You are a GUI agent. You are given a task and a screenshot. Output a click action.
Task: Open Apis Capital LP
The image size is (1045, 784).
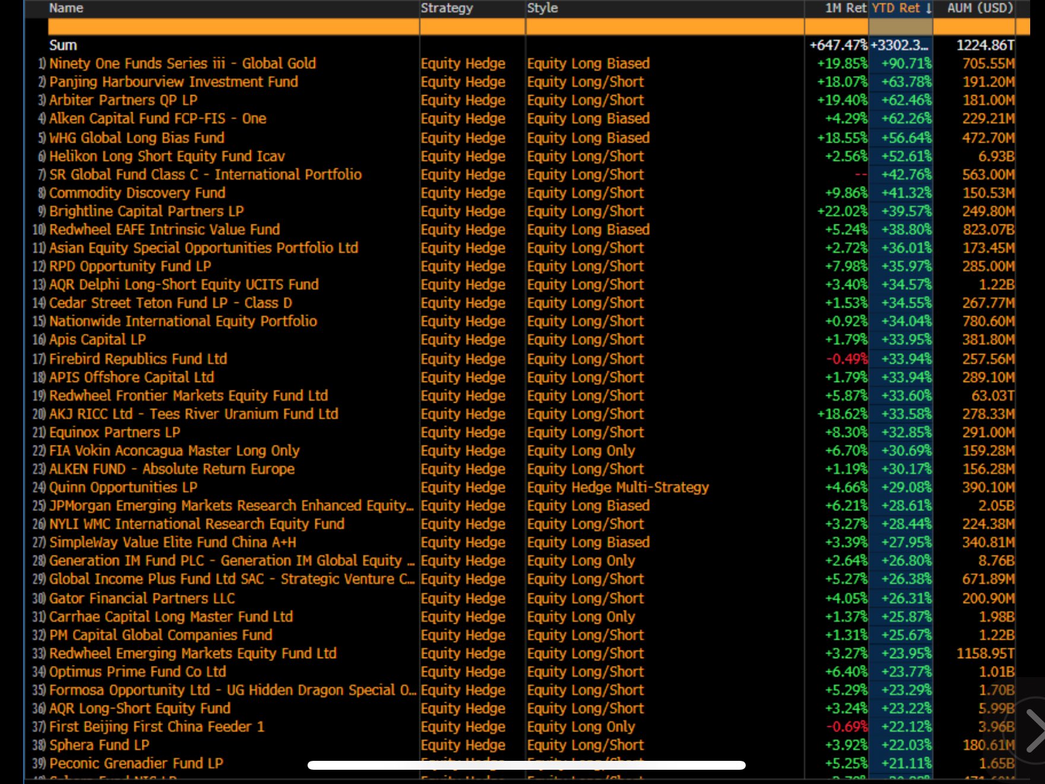97,340
